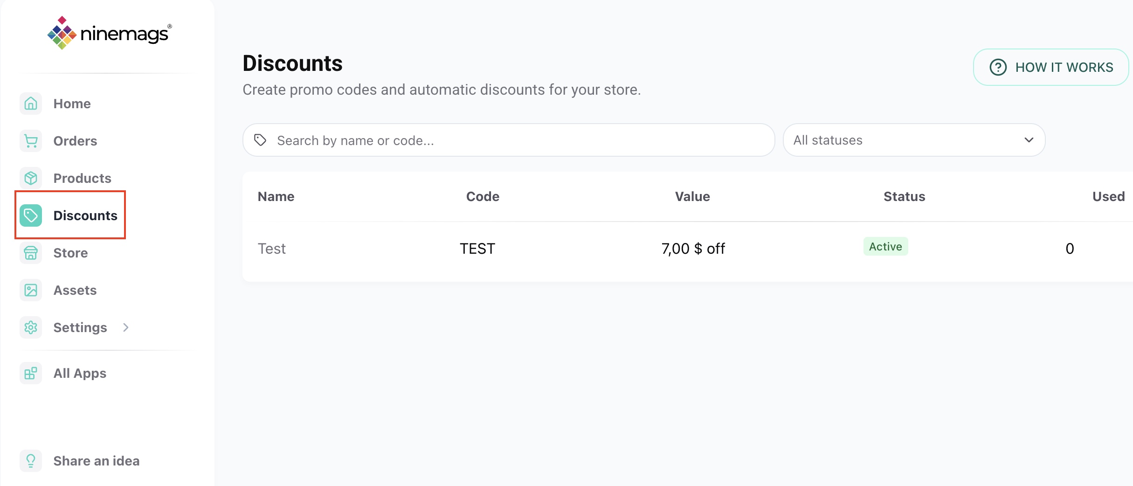Click the Share an idea lightbulb icon
Image resolution: width=1133 pixels, height=486 pixels.
pos(31,461)
